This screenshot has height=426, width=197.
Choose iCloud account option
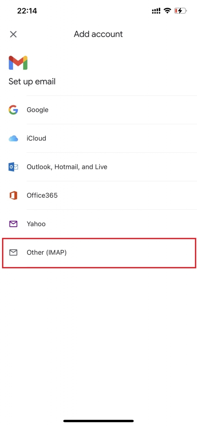tap(98, 139)
